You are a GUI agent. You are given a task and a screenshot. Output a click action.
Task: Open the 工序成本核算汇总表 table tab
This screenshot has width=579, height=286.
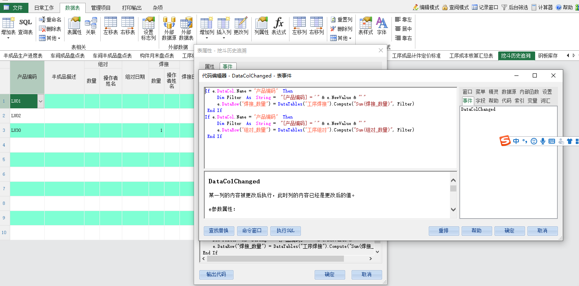(x=471, y=56)
